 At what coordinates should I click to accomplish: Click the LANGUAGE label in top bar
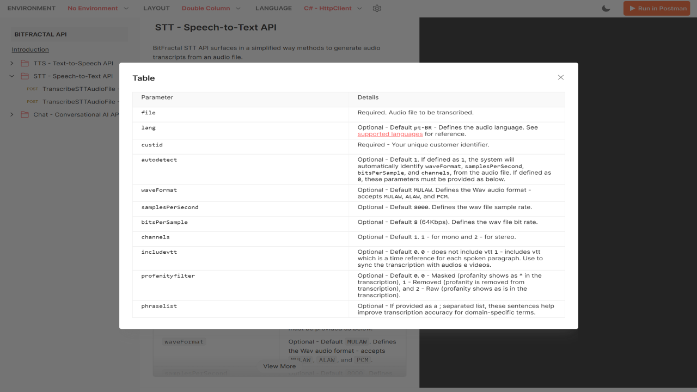point(274,8)
